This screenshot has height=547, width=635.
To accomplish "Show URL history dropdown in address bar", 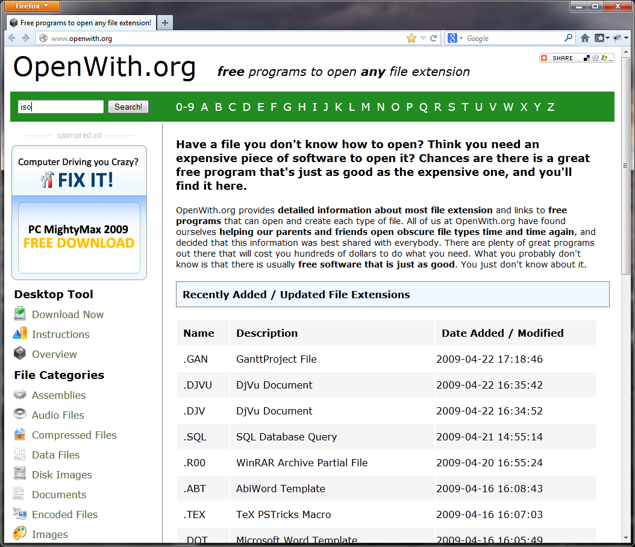I will pos(423,39).
